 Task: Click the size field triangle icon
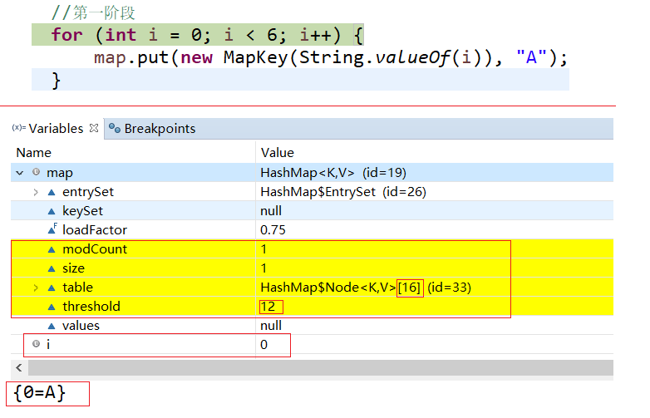click(52, 268)
